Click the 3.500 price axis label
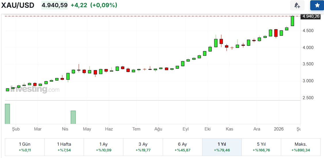 pos(308,64)
